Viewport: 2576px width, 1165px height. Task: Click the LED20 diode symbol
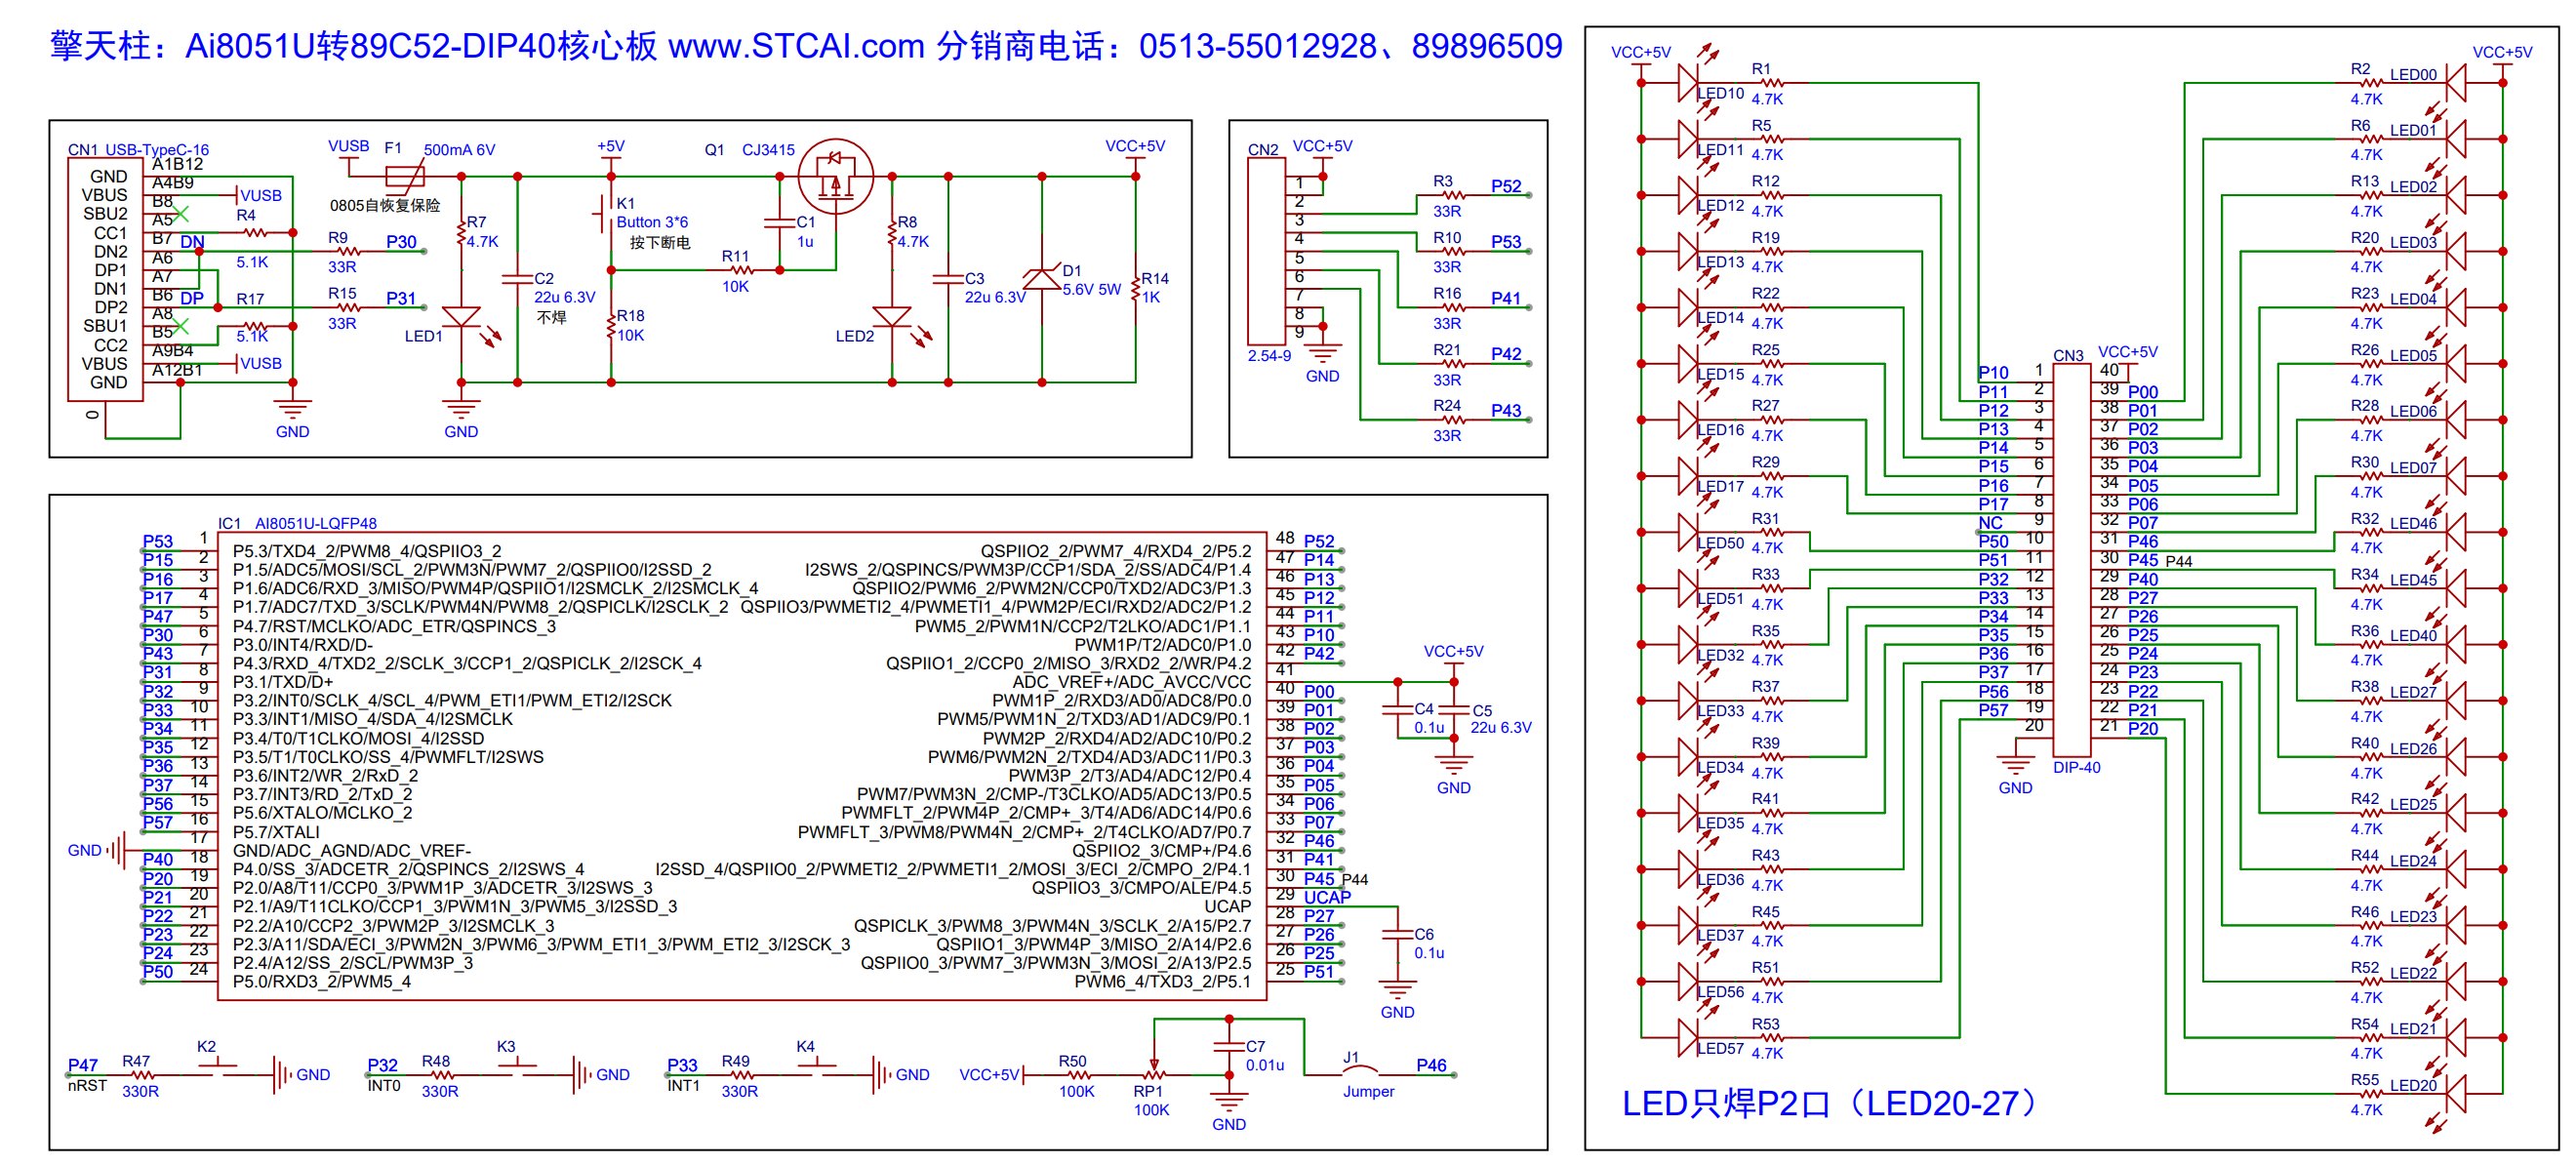2455,1093
